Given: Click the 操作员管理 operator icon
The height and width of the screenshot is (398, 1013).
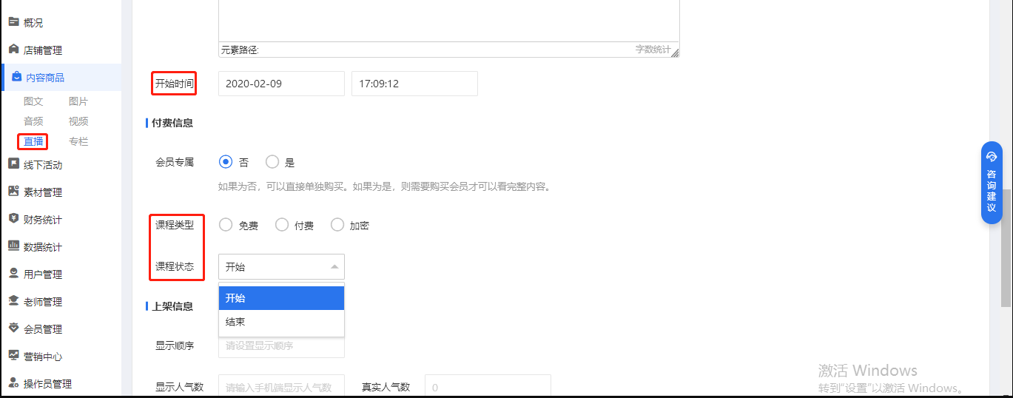Looking at the screenshot, I should pyautogui.click(x=13, y=382).
